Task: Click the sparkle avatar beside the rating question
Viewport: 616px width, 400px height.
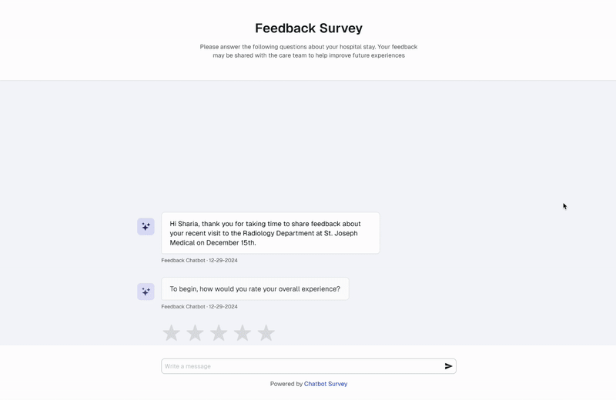Action: [x=146, y=292]
